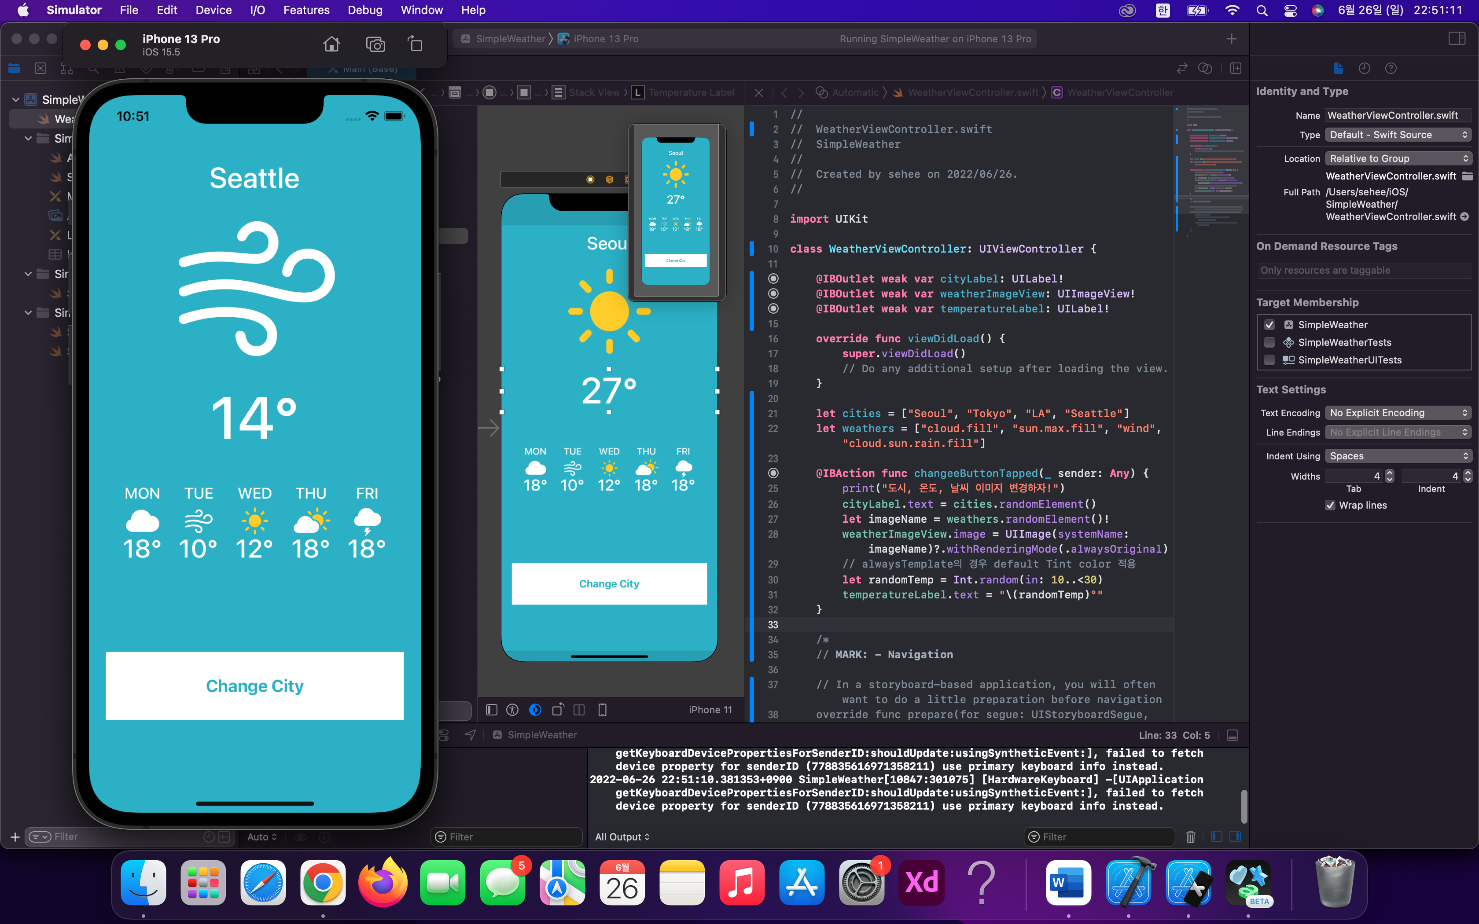Screen dimensions: 1479x924
Task: Rotate the simulator device icon
Action: (x=416, y=44)
